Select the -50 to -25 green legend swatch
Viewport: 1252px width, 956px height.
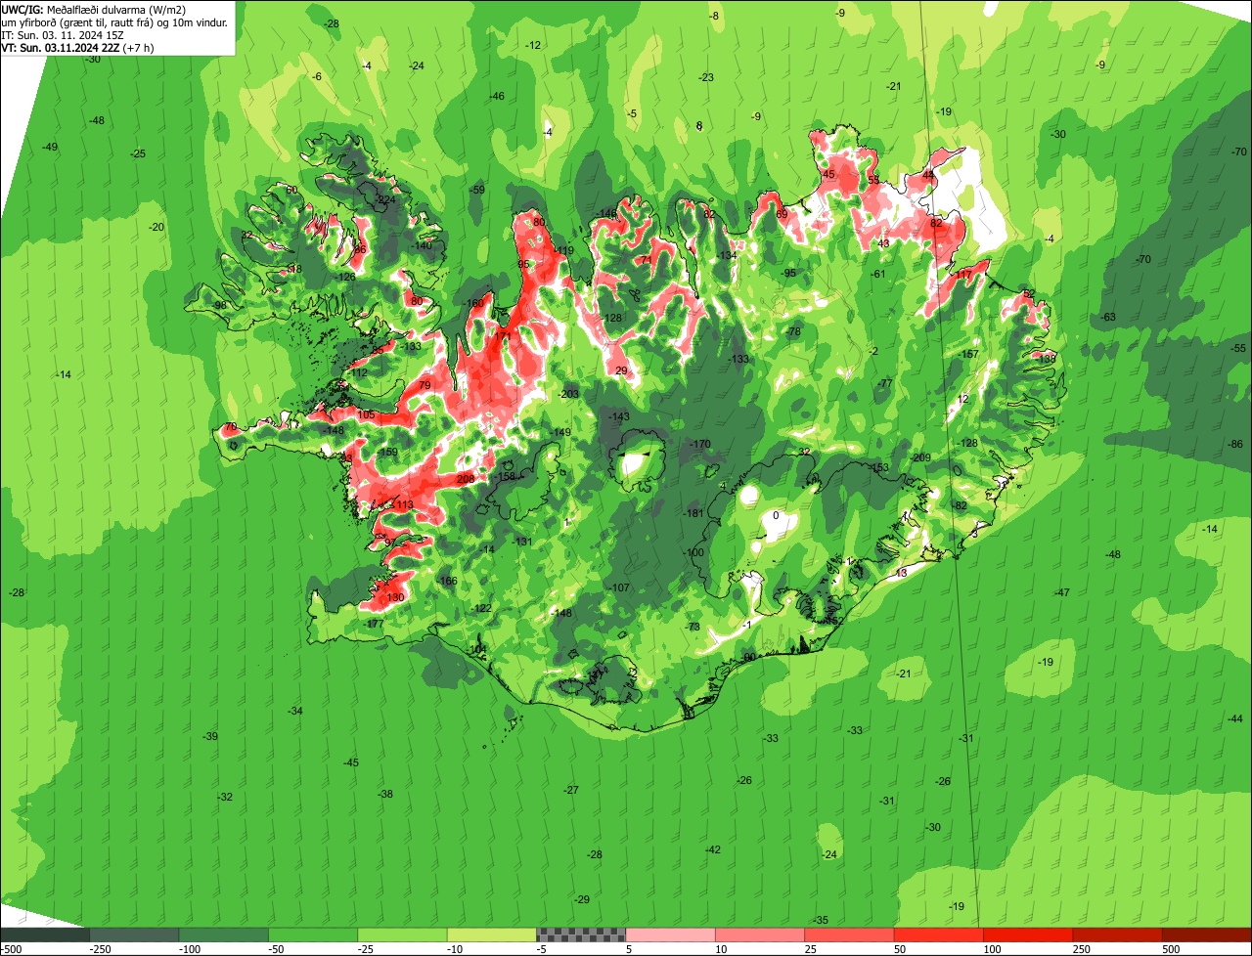point(313,934)
